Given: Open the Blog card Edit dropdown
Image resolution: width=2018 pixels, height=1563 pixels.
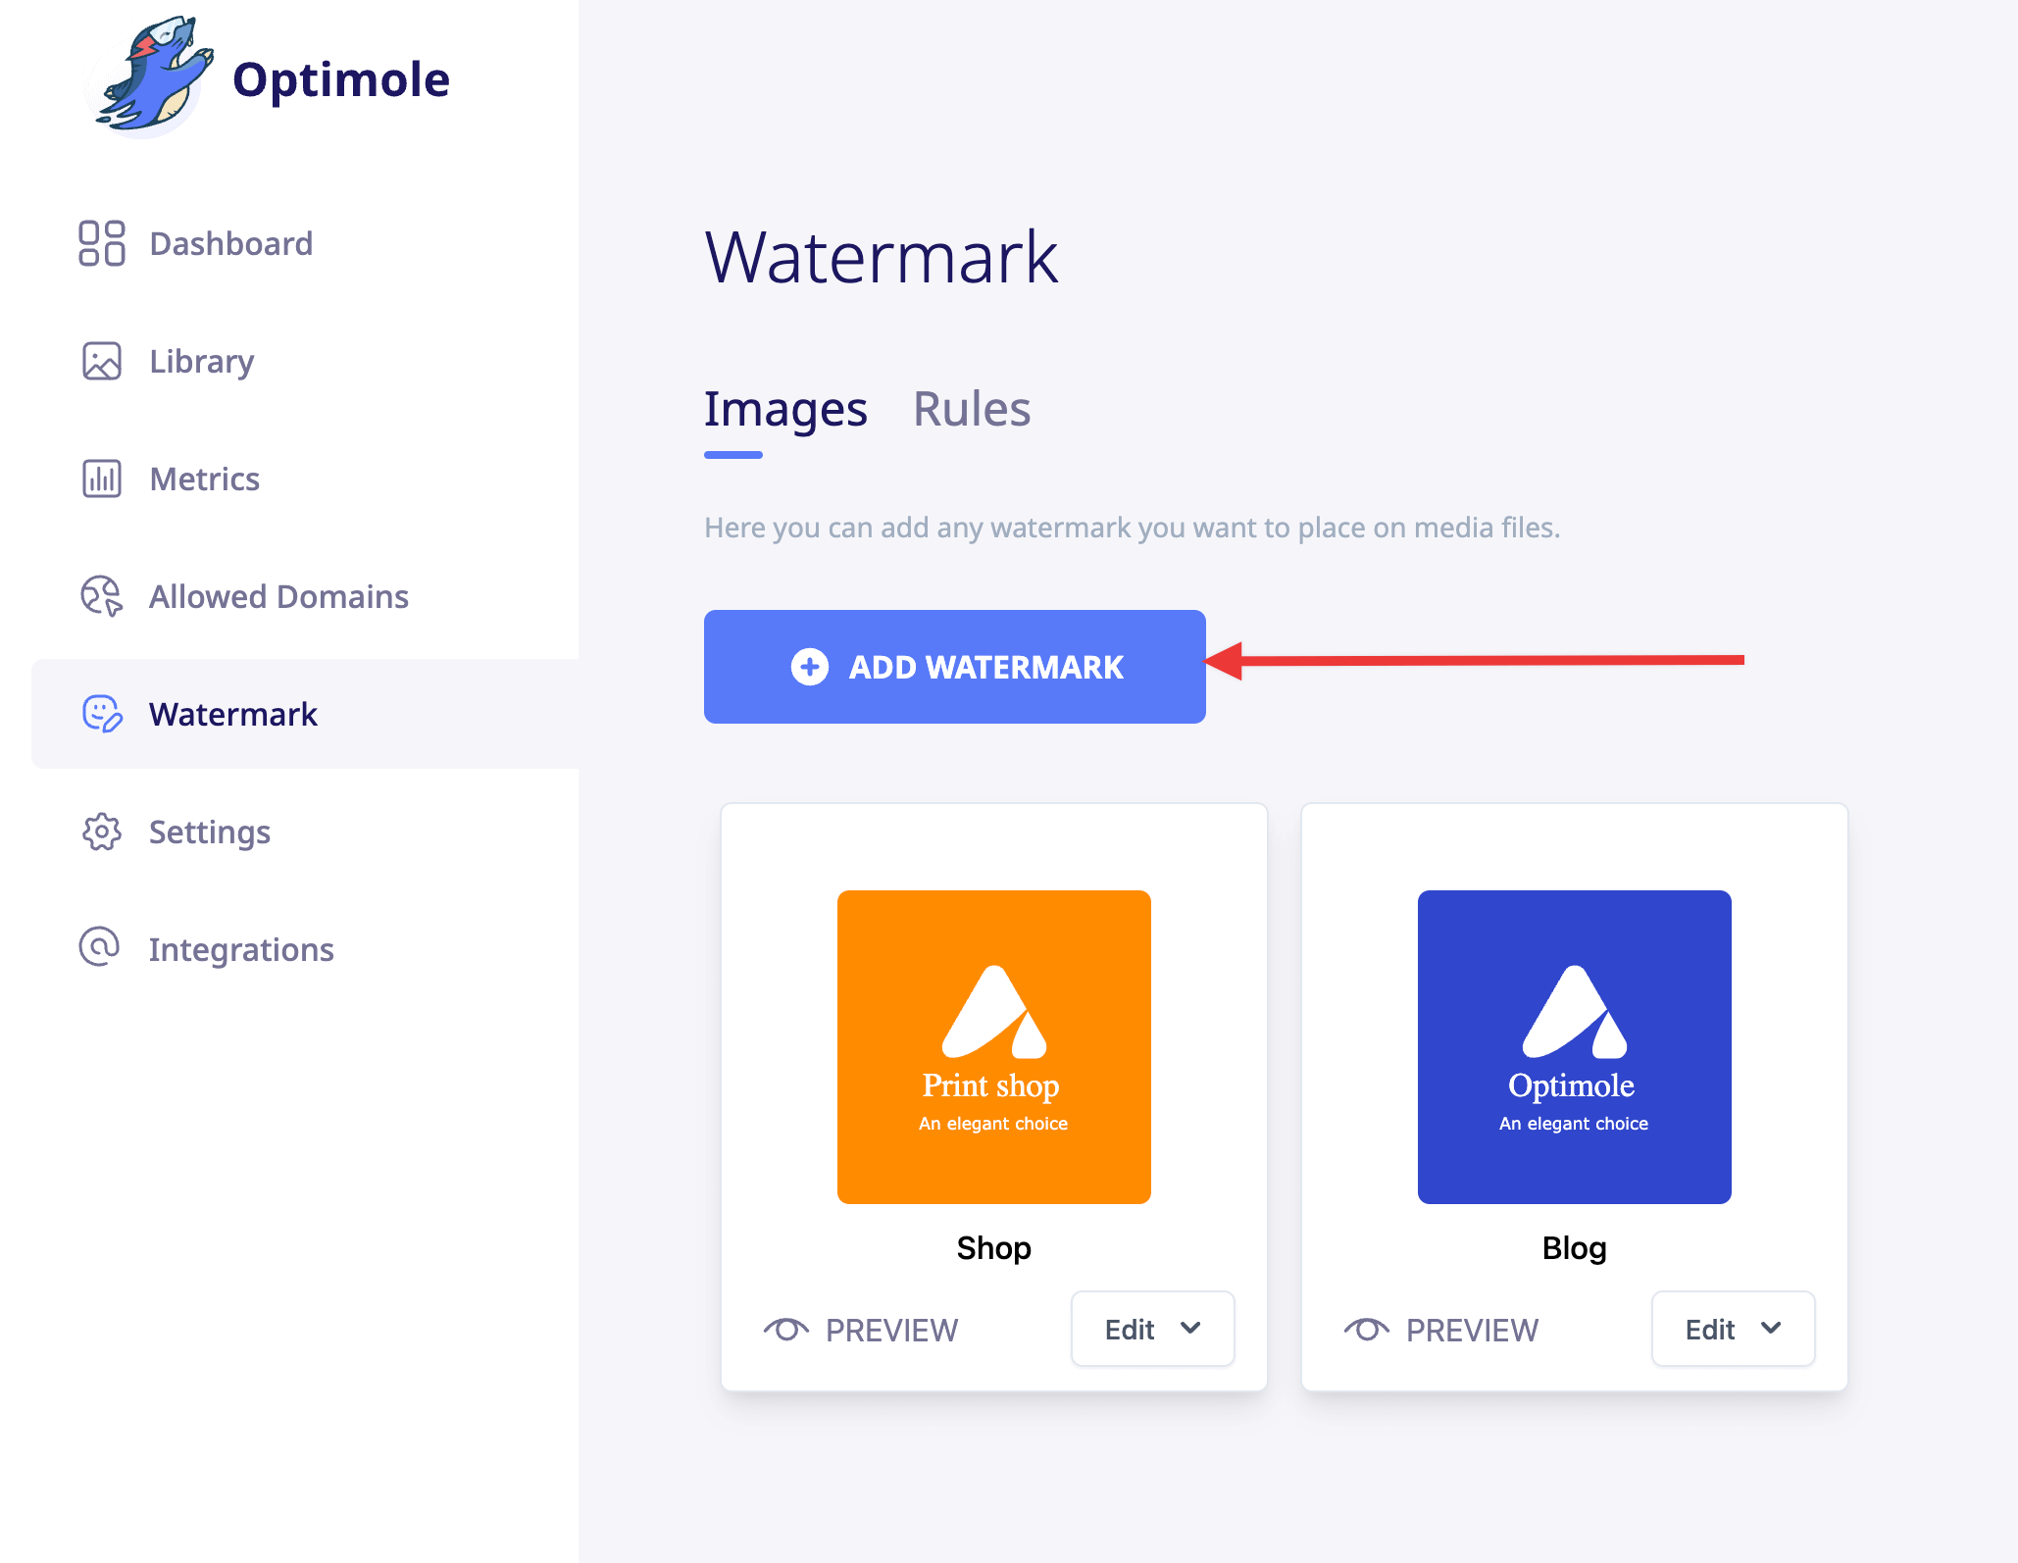Looking at the screenshot, I should coord(1733,1329).
